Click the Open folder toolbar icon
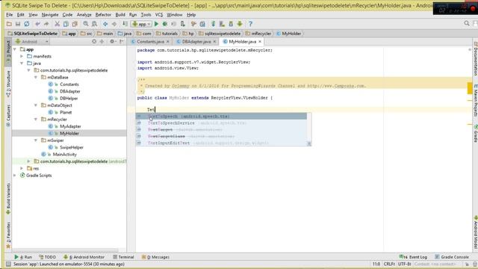The height and width of the screenshot is (269, 478). 9,24
